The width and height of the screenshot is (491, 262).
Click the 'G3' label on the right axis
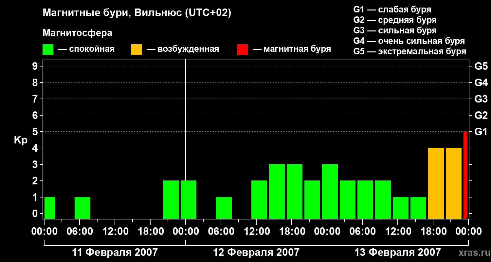tap(481, 99)
